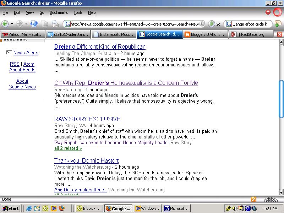
Task: Open the View menu
Action: (x=30, y=12)
